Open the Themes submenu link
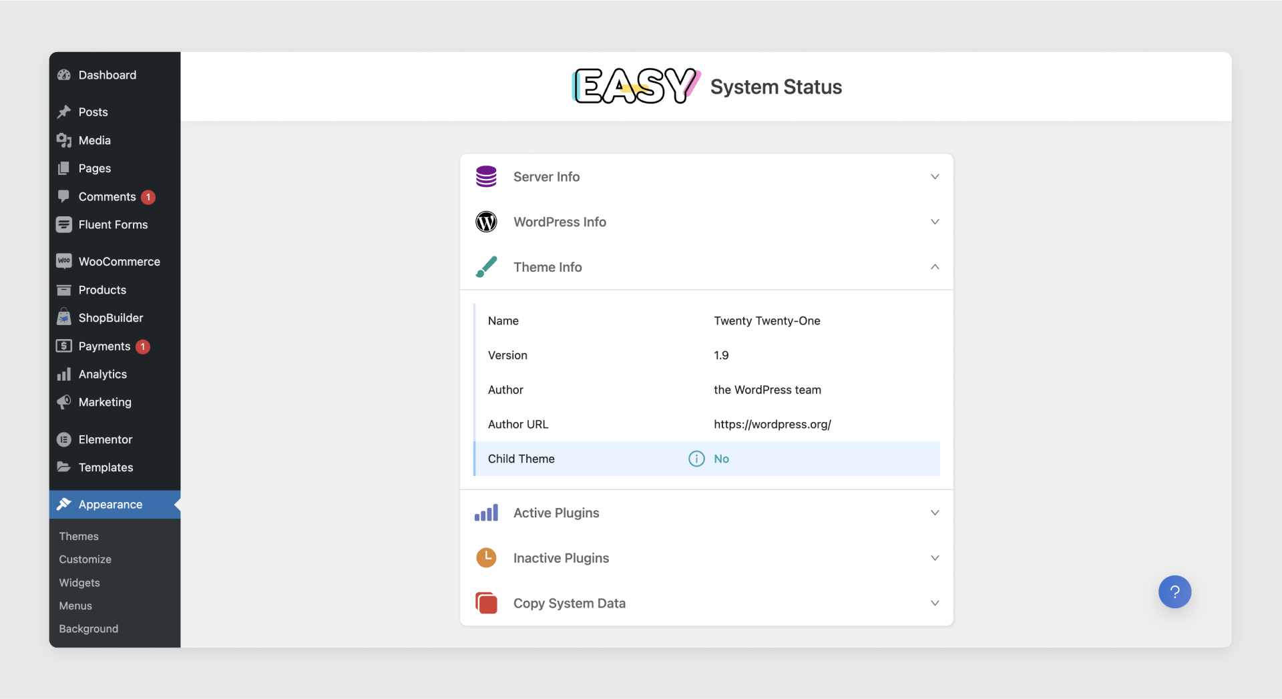The image size is (1282, 699). 79,536
